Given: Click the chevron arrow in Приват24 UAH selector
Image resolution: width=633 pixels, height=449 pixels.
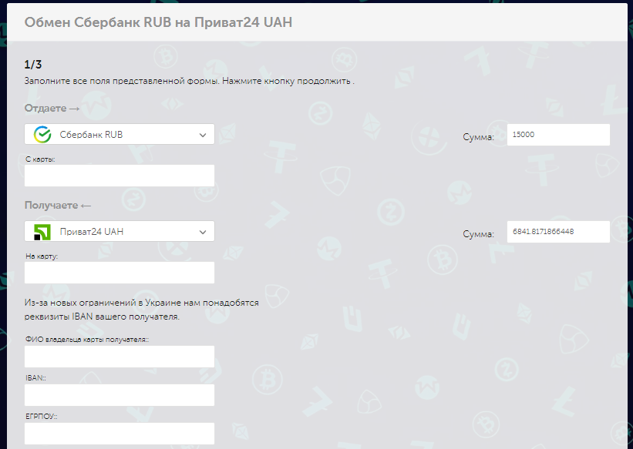Looking at the screenshot, I should tap(203, 233).
